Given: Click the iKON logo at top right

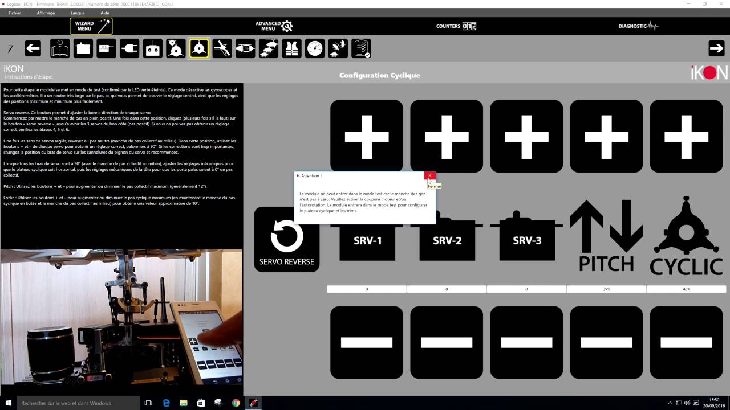Looking at the screenshot, I should 709,72.
